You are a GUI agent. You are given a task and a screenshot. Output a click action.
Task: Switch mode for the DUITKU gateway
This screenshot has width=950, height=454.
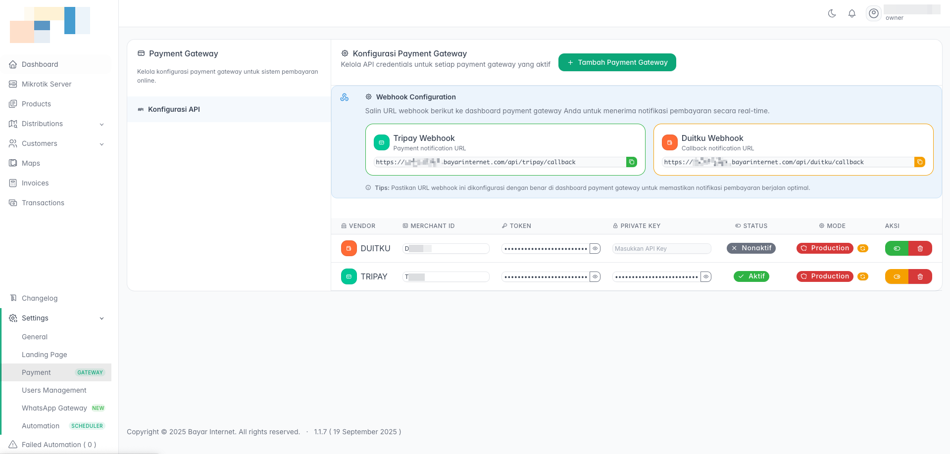pyautogui.click(x=862, y=248)
